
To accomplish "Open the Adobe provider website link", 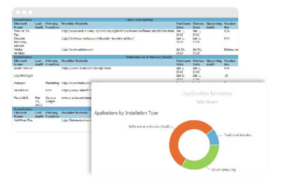I will coord(77,50).
